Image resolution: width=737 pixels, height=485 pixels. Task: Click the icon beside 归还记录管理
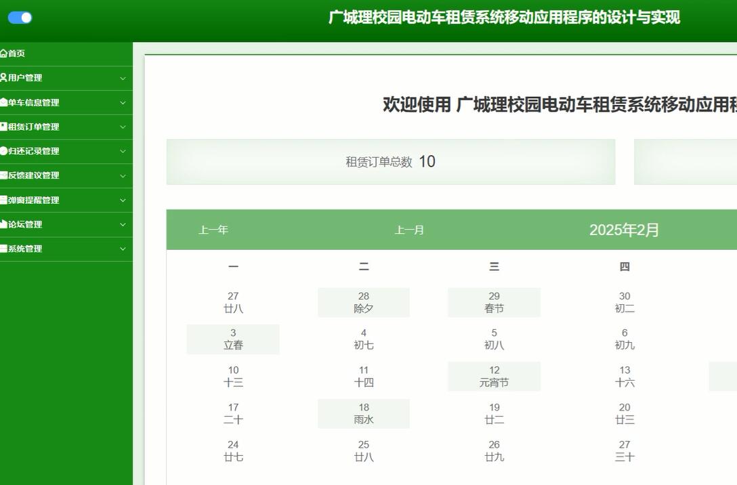tap(4, 151)
